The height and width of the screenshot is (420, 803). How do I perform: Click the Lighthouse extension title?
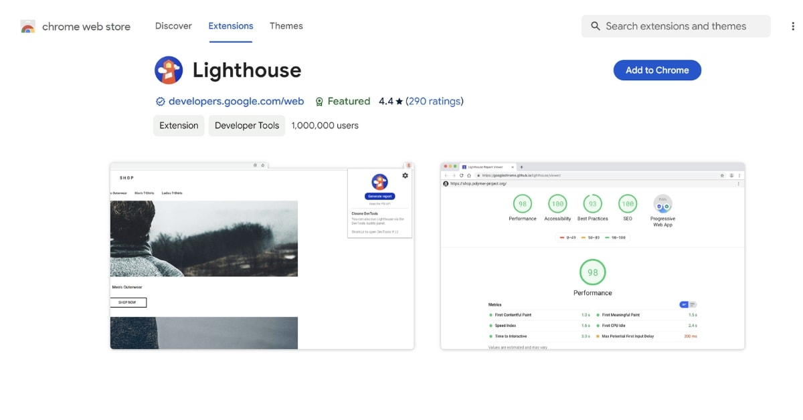[x=247, y=70]
